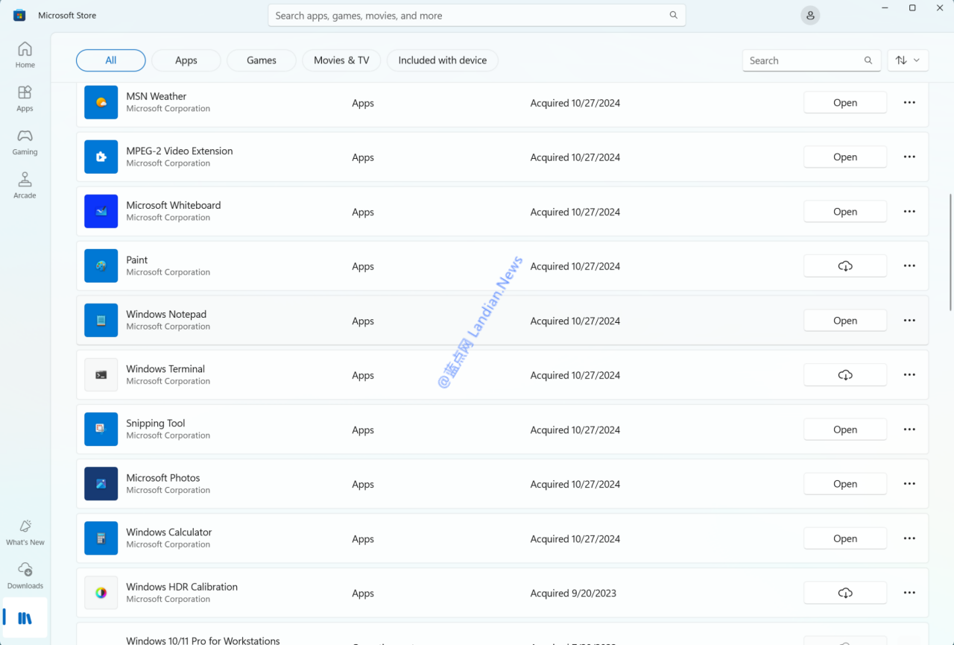Open Microsoft Whiteboard
The image size is (954, 645).
tap(845, 211)
